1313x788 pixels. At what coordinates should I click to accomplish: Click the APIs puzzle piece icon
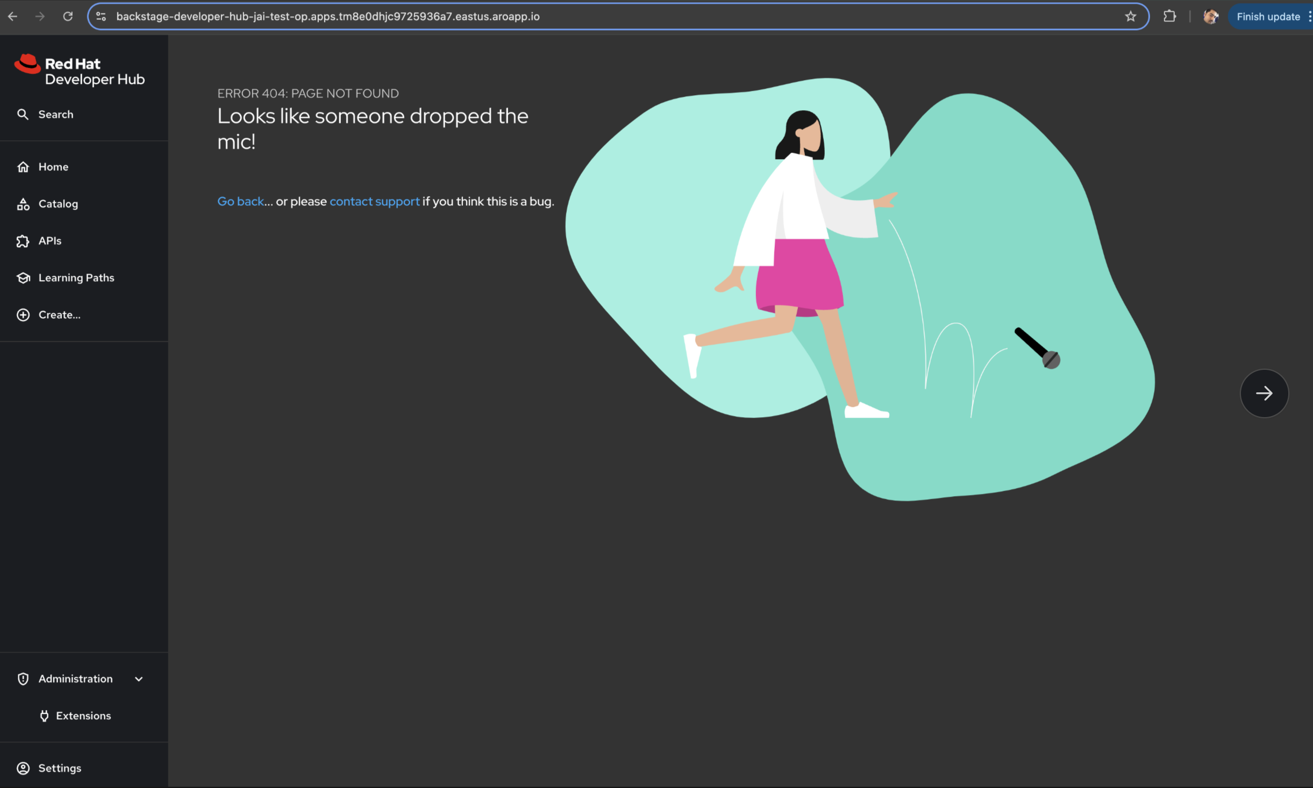click(23, 241)
